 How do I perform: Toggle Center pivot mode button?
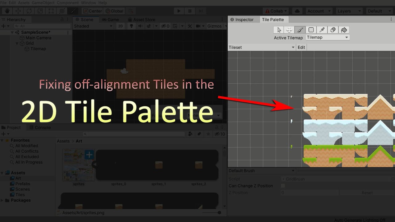(92, 11)
